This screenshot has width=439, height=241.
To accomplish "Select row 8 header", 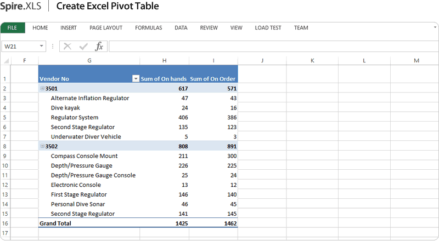I will click(x=5, y=146).
